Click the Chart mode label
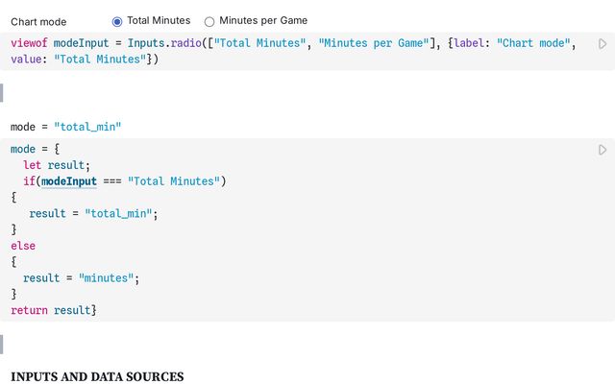Screen dimensions: 615x384 (x=38, y=22)
